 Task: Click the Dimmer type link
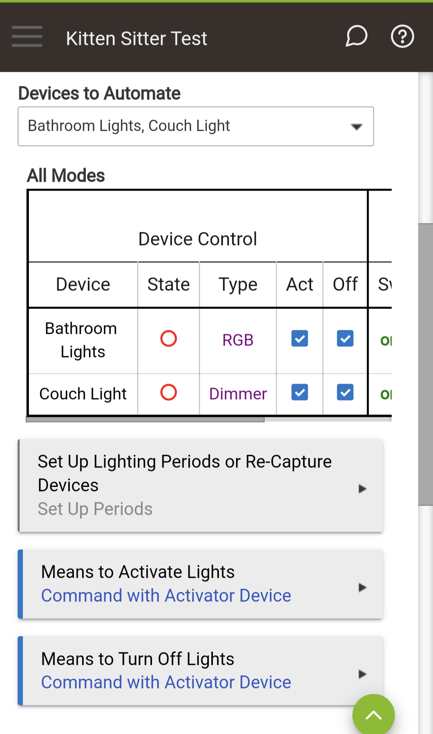coord(238,394)
